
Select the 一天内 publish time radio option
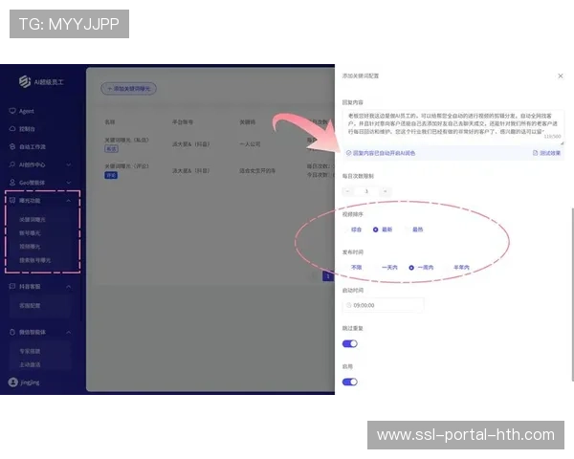pyautogui.click(x=386, y=268)
